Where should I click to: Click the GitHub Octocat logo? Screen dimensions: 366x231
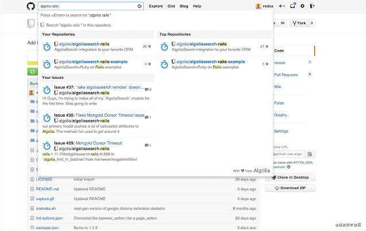(30, 6)
